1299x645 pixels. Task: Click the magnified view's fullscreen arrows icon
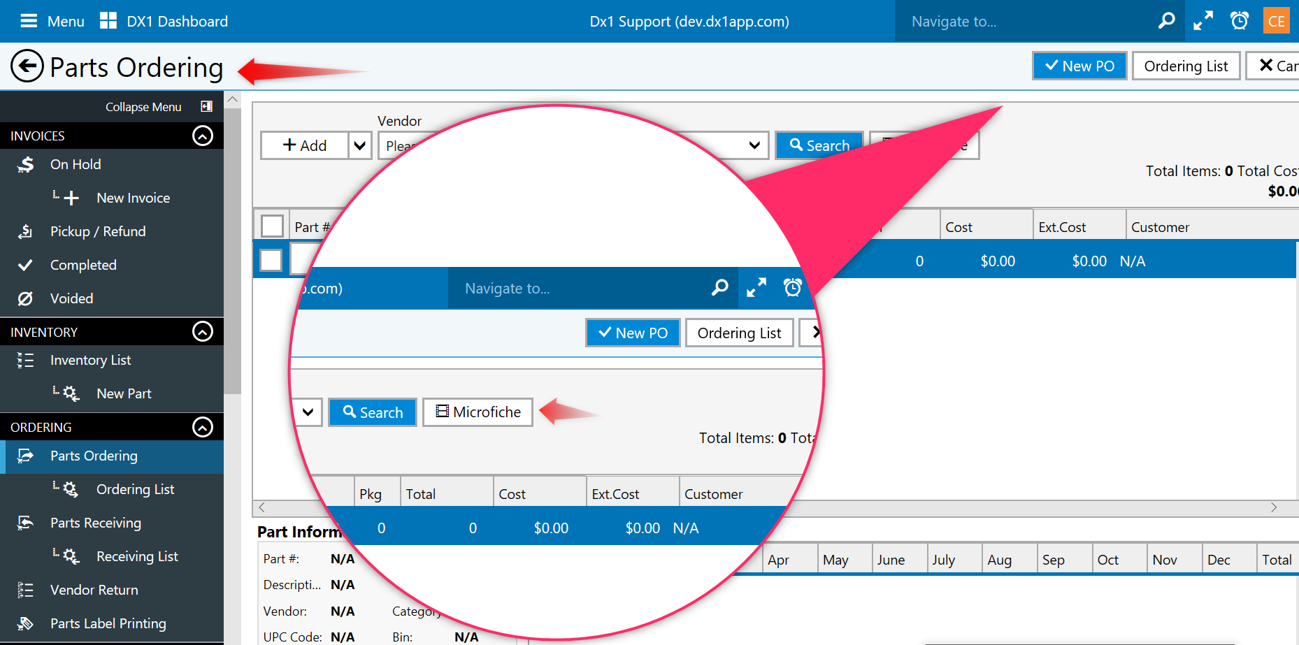756,288
